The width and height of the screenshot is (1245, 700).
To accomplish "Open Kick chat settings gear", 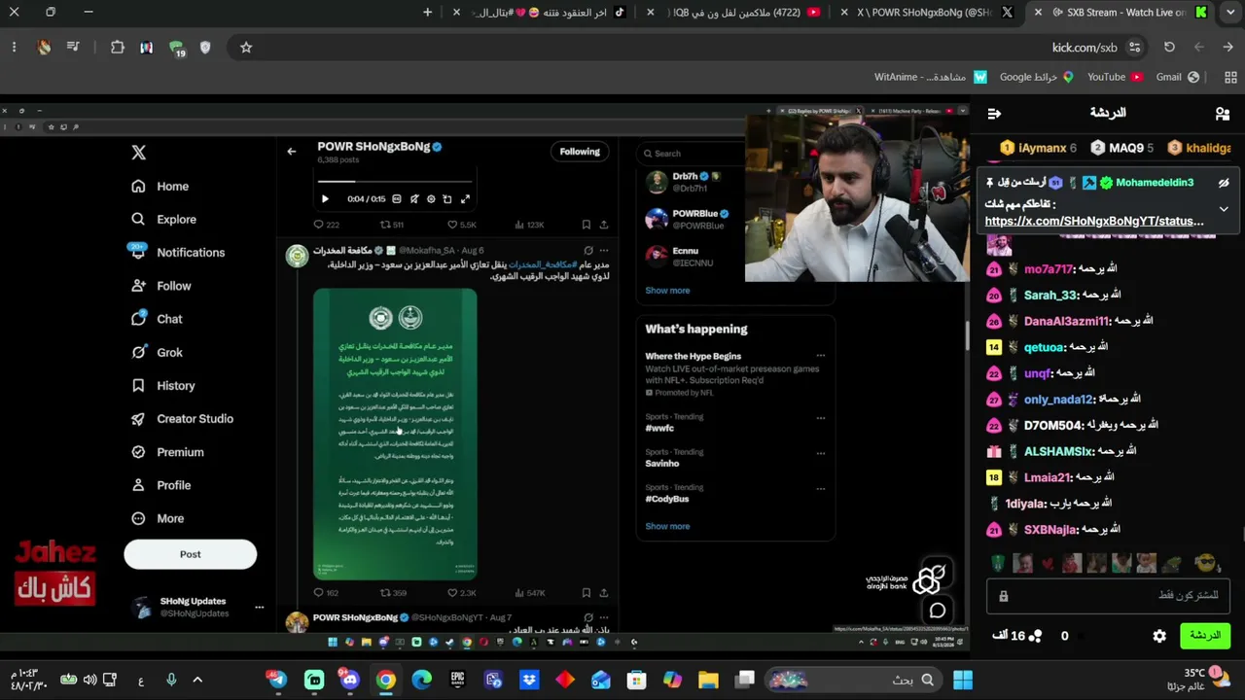I will point(1159,636).
